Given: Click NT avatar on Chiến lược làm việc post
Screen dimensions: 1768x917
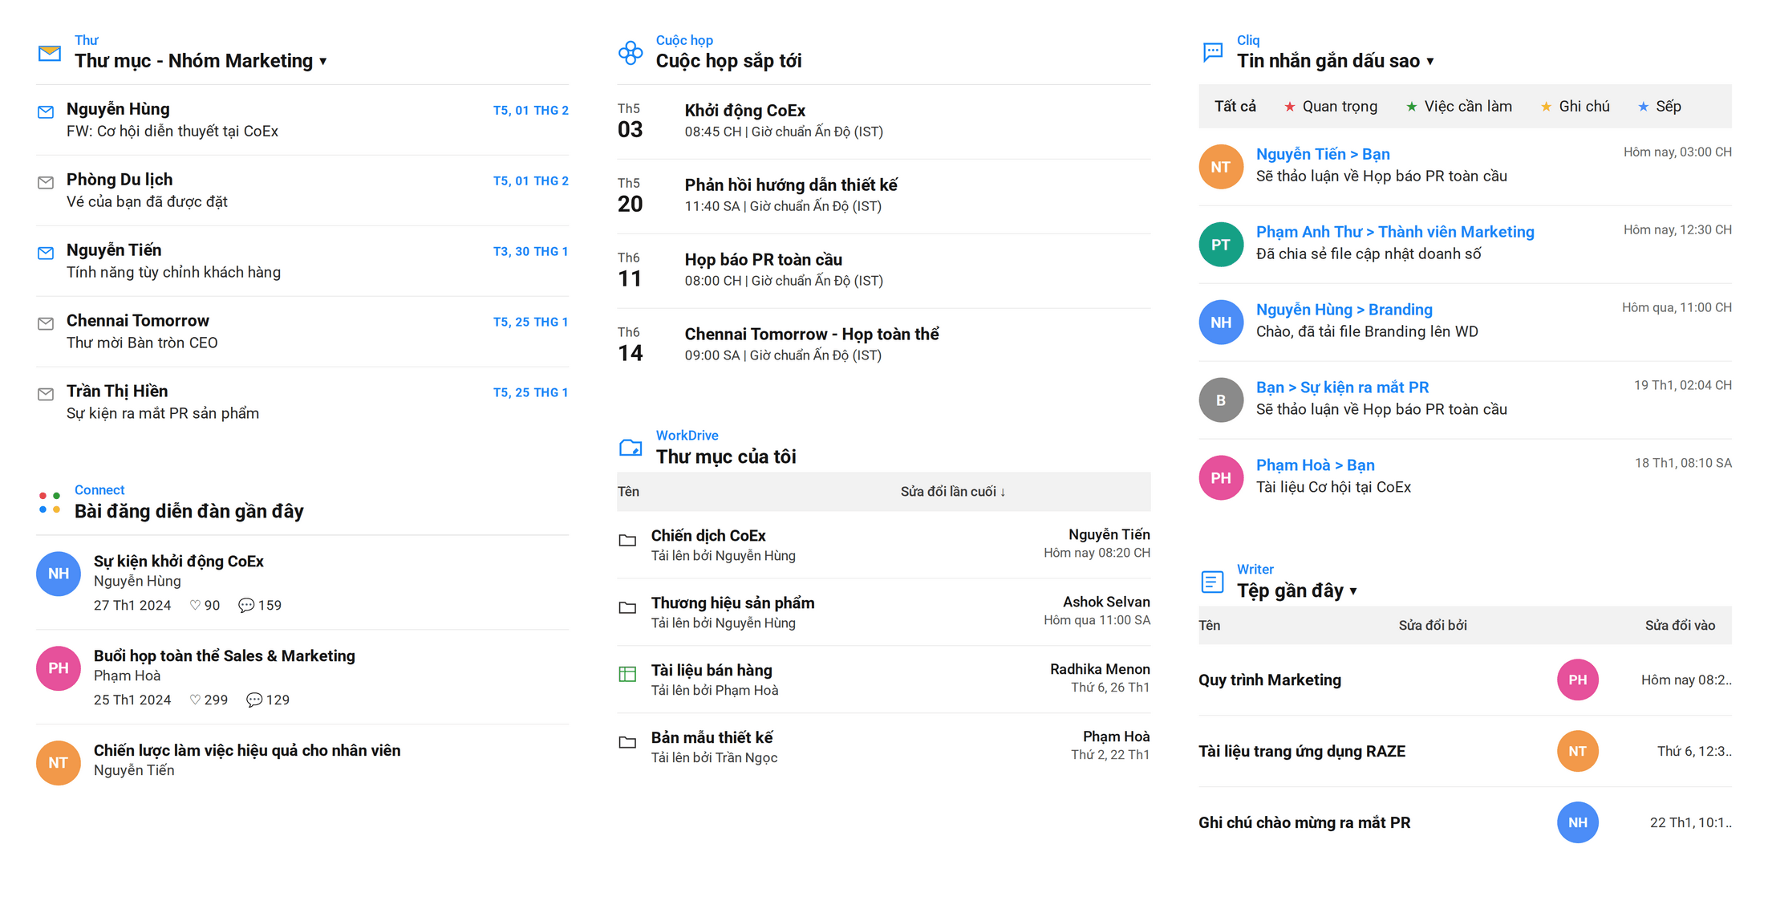Looking at the screenshot, I should [x=59, y=763].
